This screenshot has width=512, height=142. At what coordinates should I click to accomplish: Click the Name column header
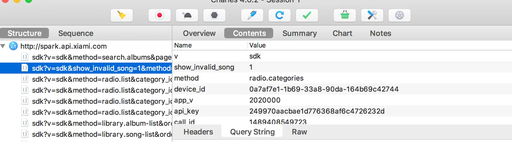tap(183, 45)
